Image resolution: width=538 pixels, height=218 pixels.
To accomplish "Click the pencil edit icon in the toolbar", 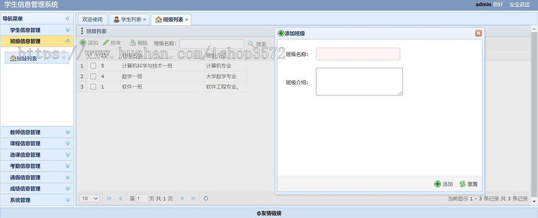I will point(106,43).
